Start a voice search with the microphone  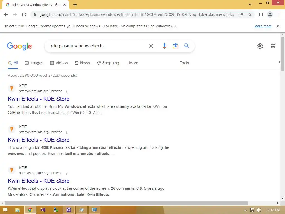pyautogui.click(x=164, y=46)
